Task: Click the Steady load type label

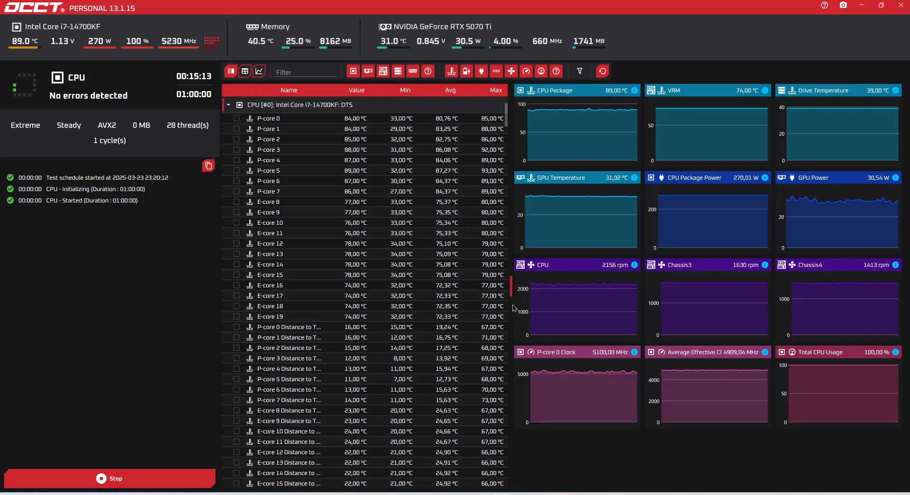Action: 69,125
